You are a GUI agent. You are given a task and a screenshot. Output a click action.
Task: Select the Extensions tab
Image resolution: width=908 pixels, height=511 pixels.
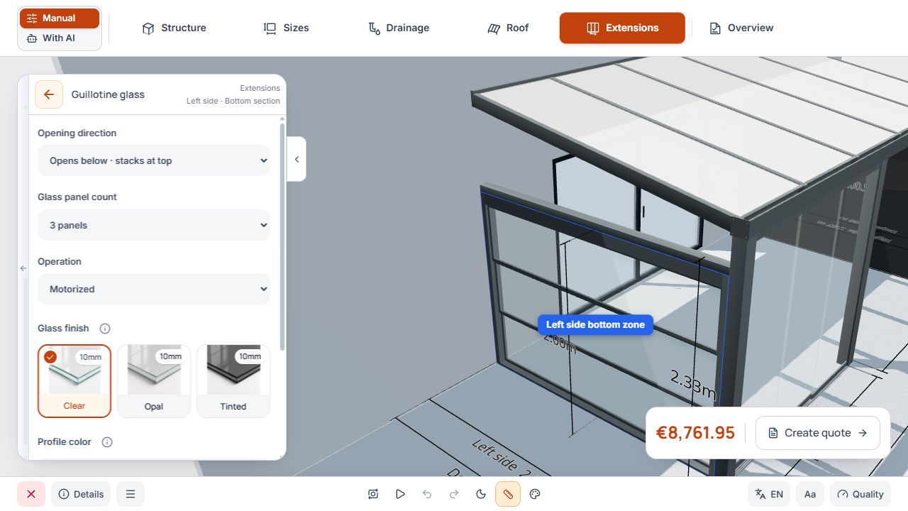(x=622, y=28)
